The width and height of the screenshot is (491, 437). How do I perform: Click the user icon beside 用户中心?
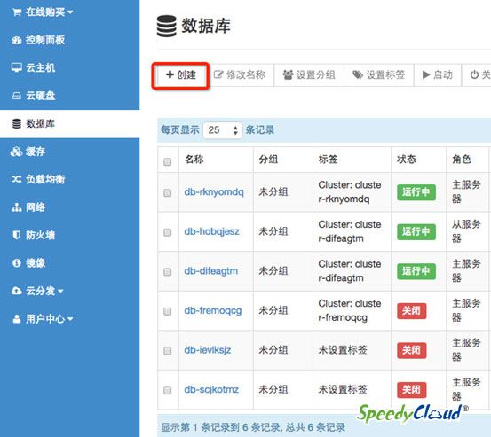(17, 319)
